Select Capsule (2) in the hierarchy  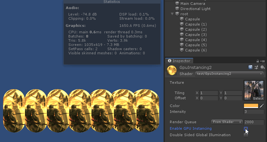click(196, 29)
